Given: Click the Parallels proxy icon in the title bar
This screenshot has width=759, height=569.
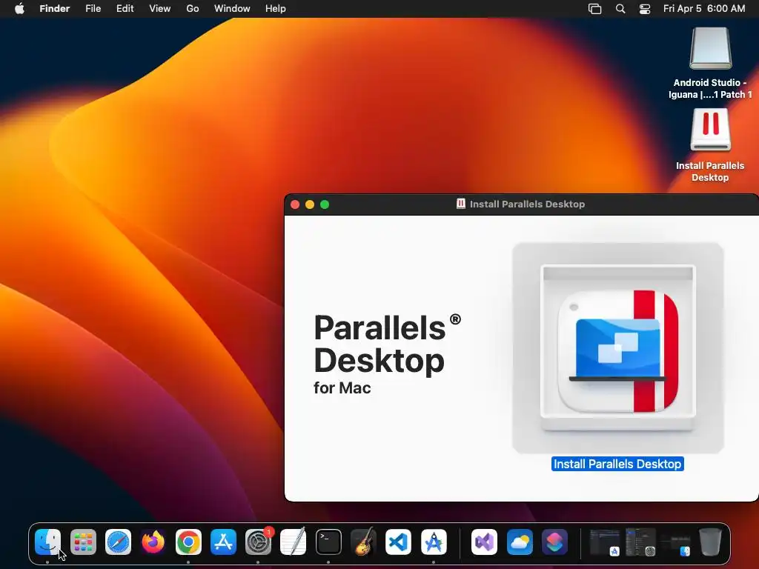Looking at the screenshot, I should tap(461, 204).
